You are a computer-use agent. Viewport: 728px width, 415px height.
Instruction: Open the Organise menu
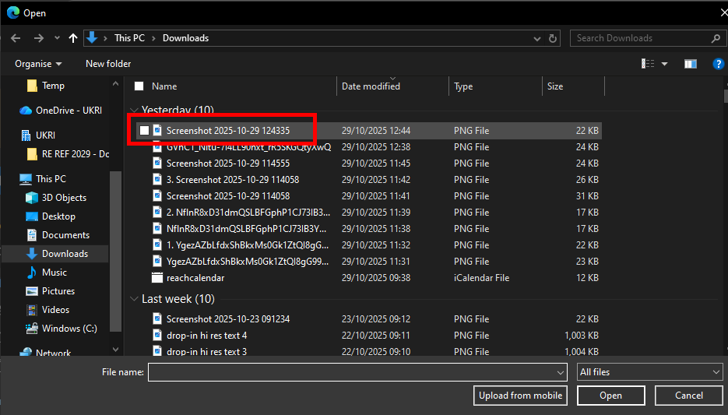coord(38,64)
